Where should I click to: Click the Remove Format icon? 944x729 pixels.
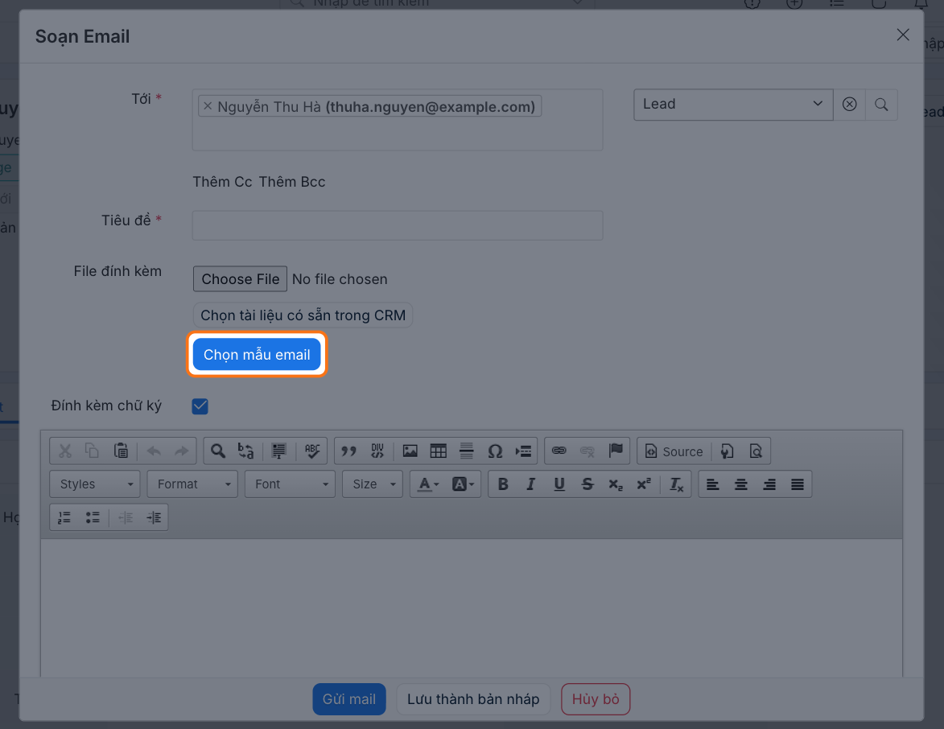[x=677, y=484]
